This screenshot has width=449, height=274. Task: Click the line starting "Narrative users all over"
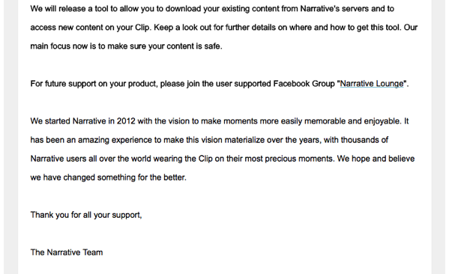[x=223, y=159]
